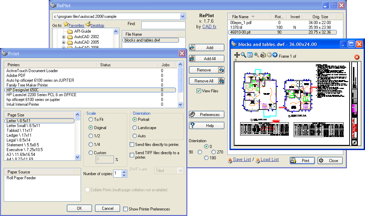Click the AutoCAD 2002 folder icon
Viewport: 365px width, 216px height.
tap(70, 37)
